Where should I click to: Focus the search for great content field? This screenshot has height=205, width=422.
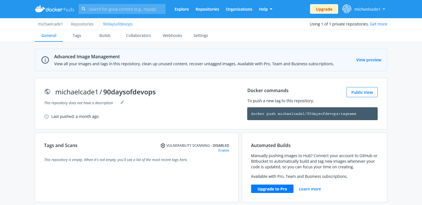point(125,9)
